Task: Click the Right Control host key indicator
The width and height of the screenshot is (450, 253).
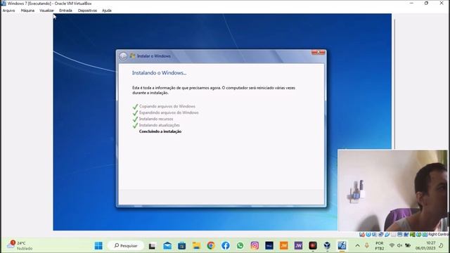Action: click(438, 234)
